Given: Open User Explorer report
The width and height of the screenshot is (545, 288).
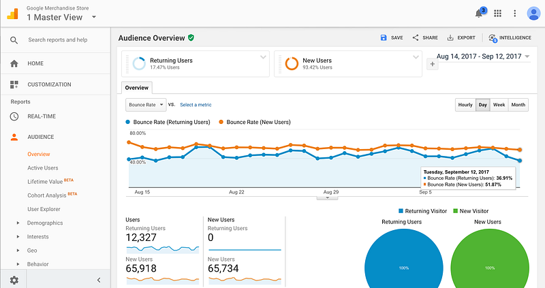Looking at the screenshot, I should click(x=44, y=209).
